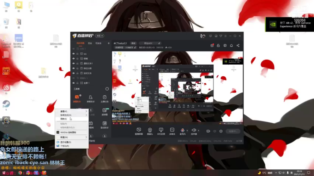This screenshot has height=176, width=314.
Task: Edit the stream title with pencil icon after 职业ADC
Action: tap(159, 43)
